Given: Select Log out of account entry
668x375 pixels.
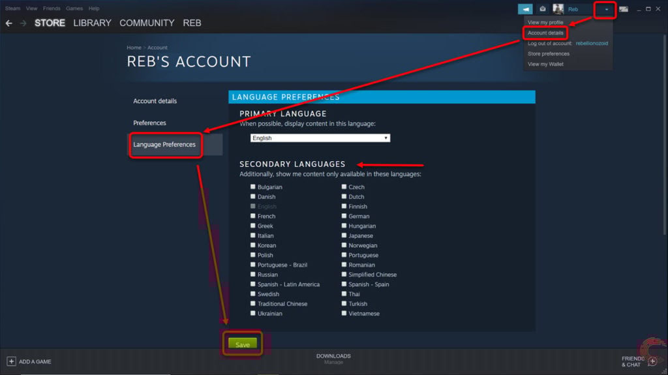Looking at the screenshot, I should (568, 43).
